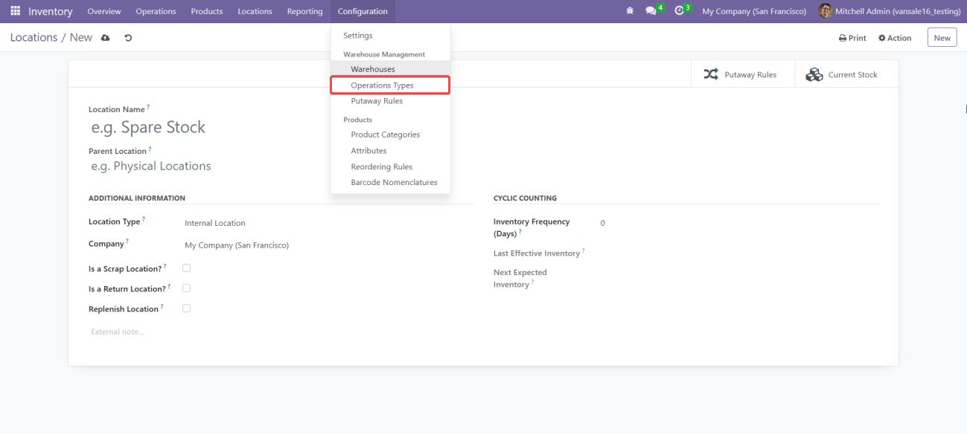Click the cloud save icon
The width and height of the screenshot is (967, 434).
106,38
